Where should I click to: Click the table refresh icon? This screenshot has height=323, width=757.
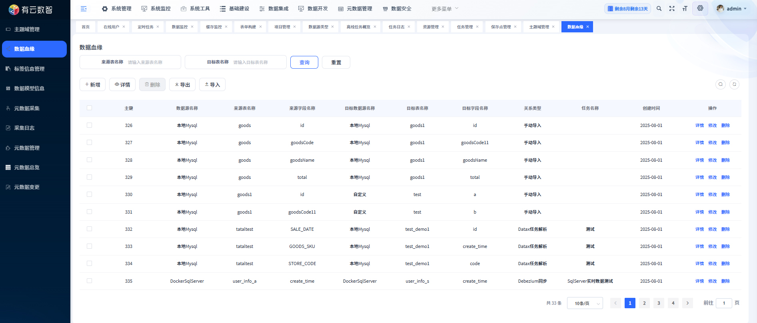(x=734, y=84)
